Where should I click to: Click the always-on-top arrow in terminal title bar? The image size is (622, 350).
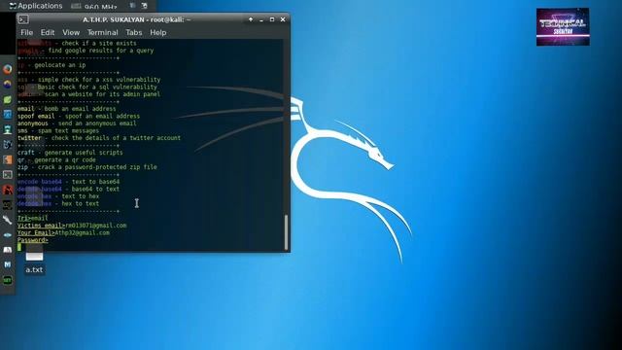tap(251, 19)
